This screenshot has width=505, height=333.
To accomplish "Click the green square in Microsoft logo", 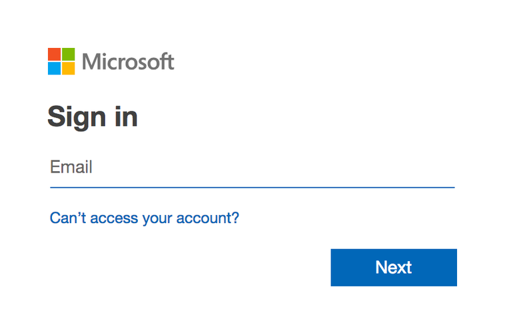I will [69, 54].
